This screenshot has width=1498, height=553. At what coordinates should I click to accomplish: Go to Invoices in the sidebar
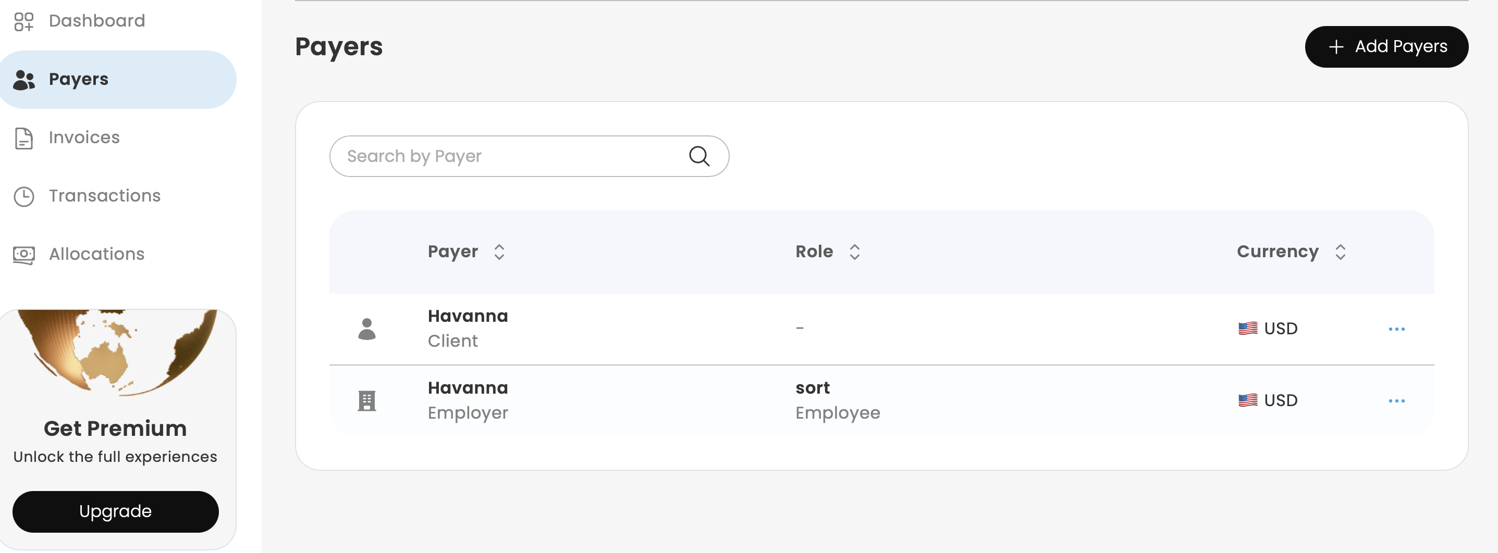tap(84, 137)
